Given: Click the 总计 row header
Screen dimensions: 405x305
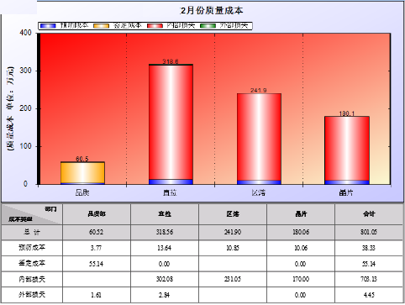Looking at the screenshot, I should coord(32,232).
